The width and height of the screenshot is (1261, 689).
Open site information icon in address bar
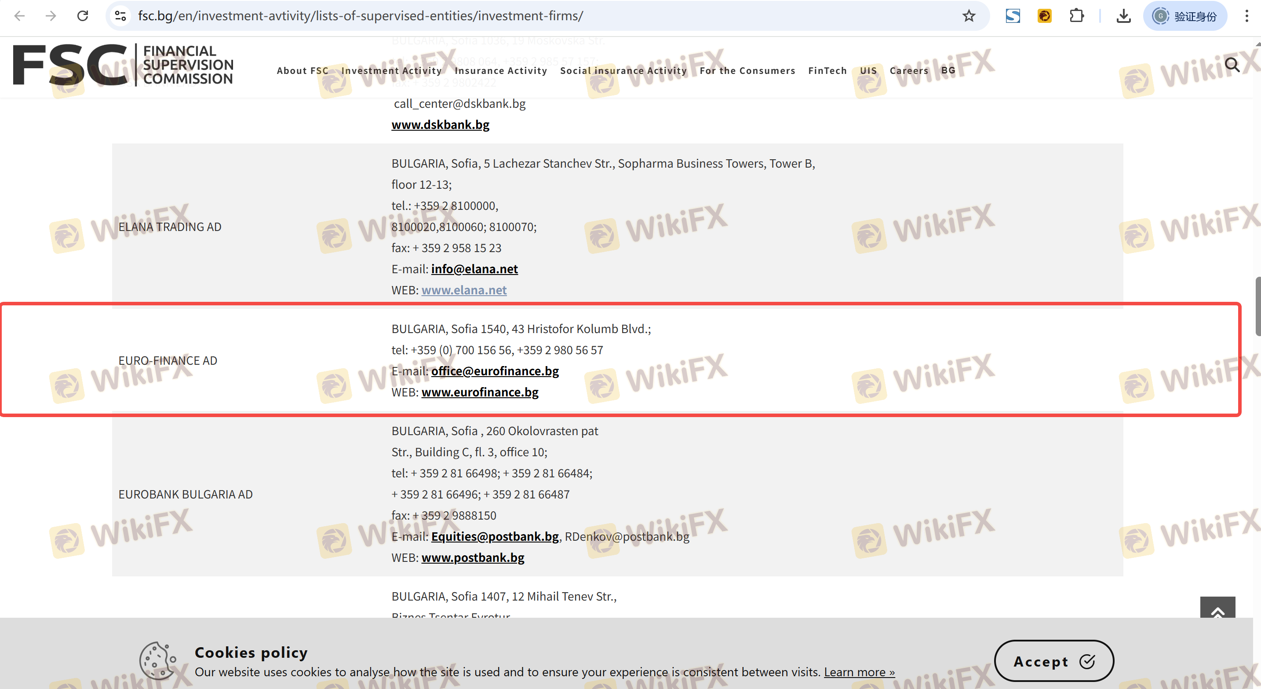point(120,16)
